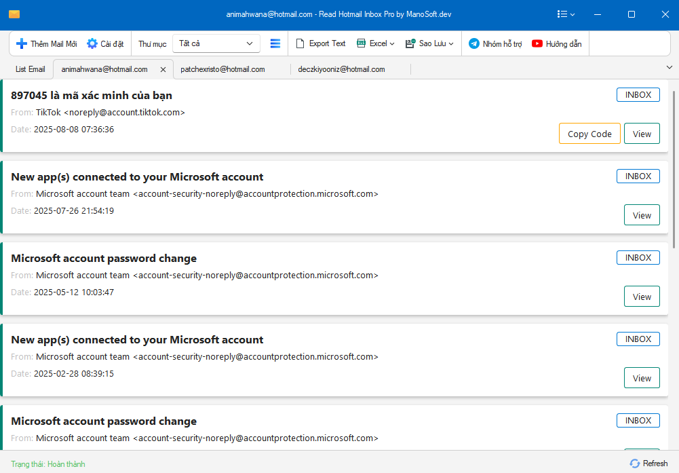The image size is (679, 473).
Task: Select the animahwana@hotmail.com tab
Action: tap(104, 69)
